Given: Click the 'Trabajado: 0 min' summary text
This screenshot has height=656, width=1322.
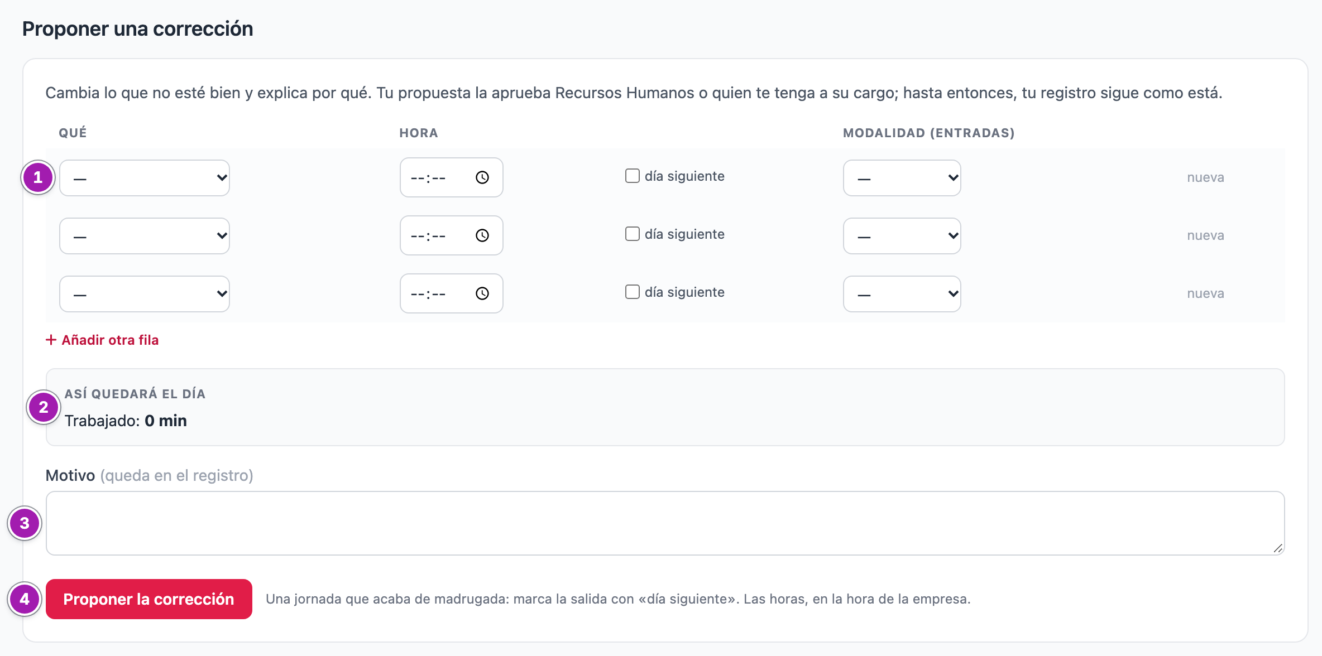Looking at the screenshot, I should (126, 421).
